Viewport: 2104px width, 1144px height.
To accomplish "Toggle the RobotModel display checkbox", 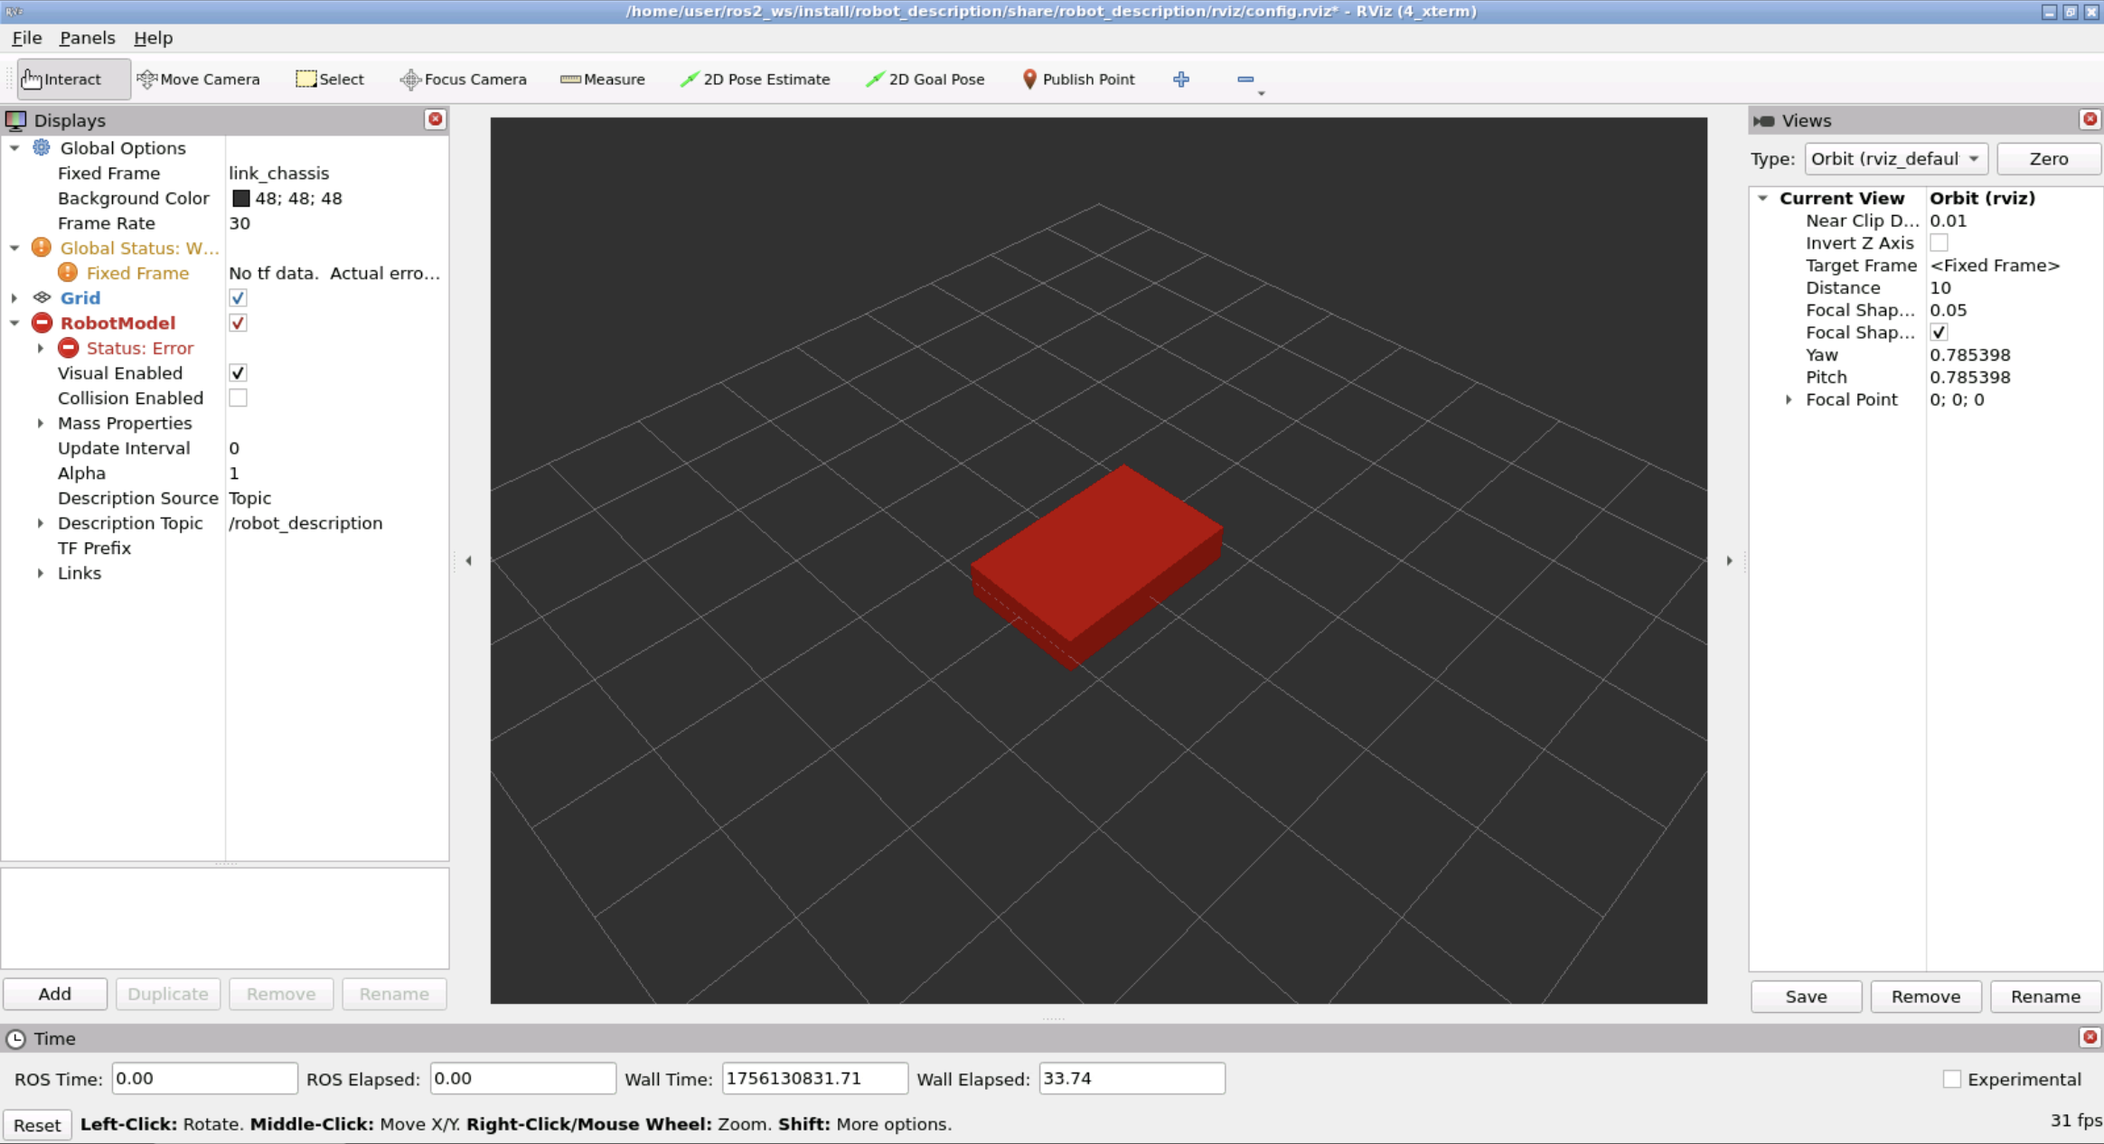I will (238, 323).
